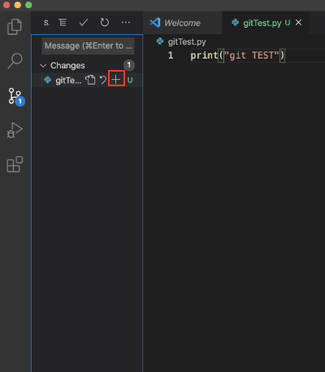This screenshot has width=325, height=372.
Task: Refresh source control with circular arrow
Action: pyautogui.click(x=105, y=22)
